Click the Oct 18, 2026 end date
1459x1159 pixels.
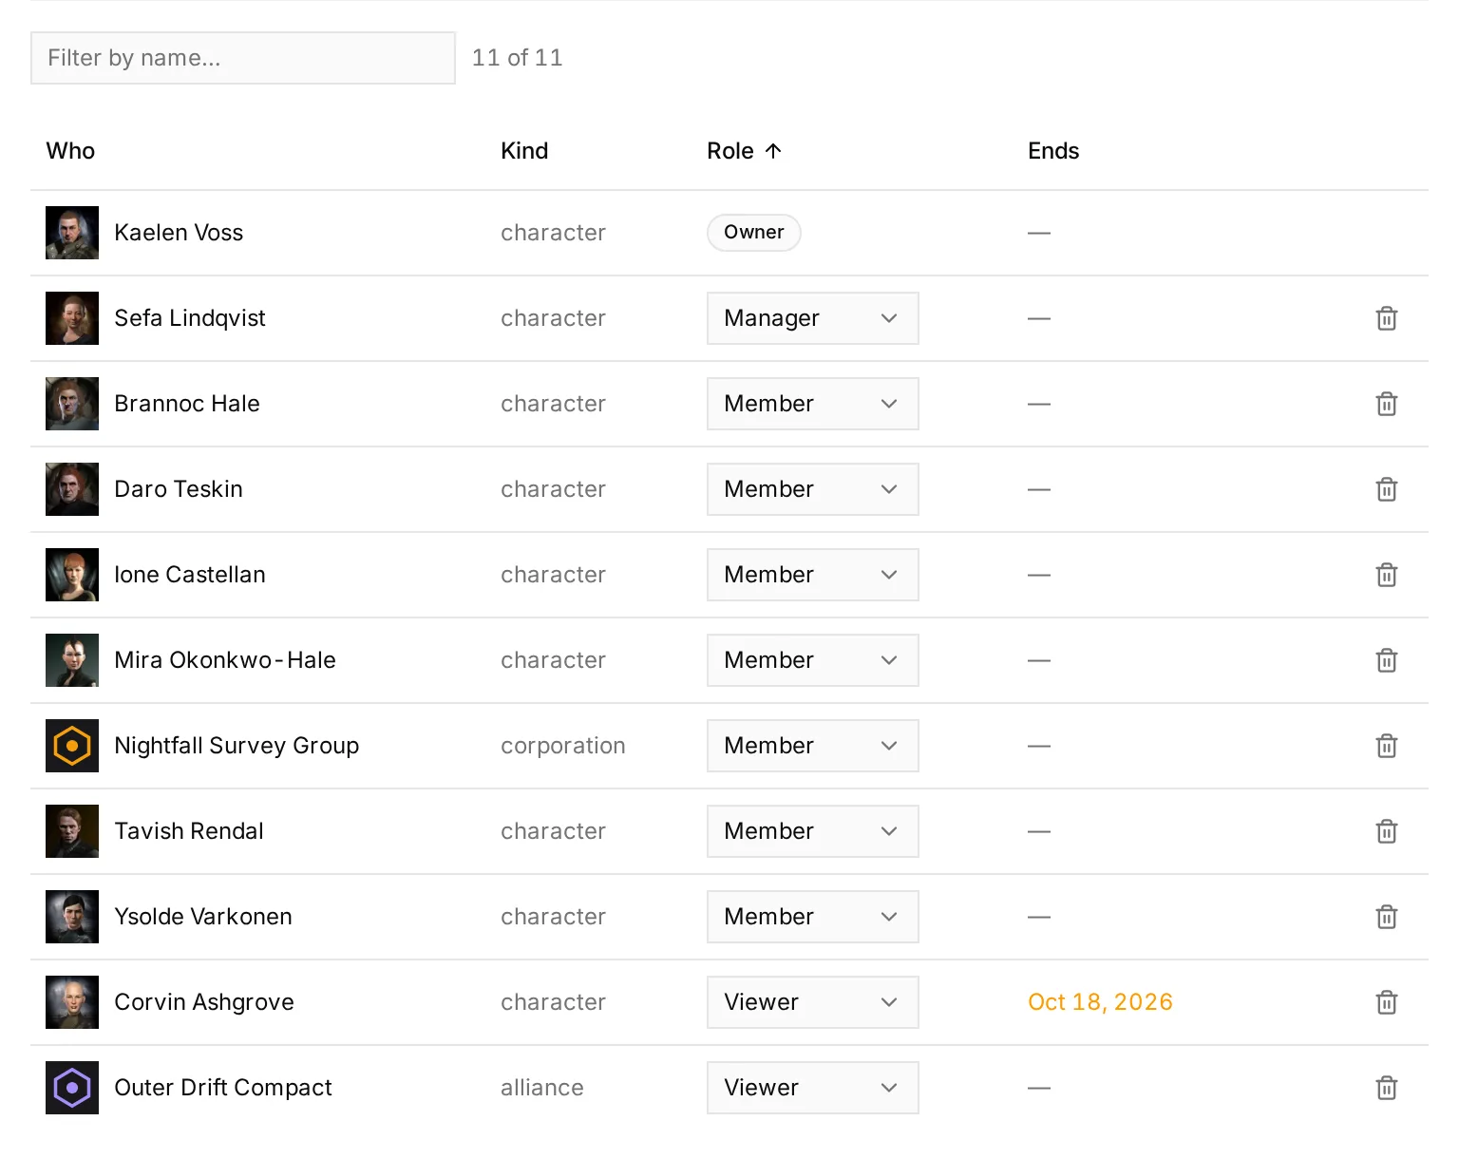pos(1100,1002)
